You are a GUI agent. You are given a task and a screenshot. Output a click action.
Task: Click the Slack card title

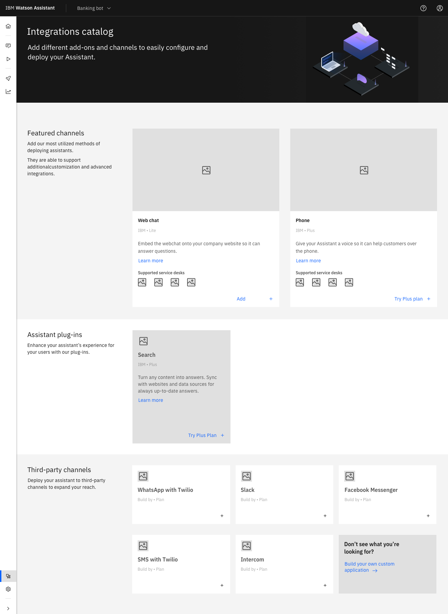point(248,490)
